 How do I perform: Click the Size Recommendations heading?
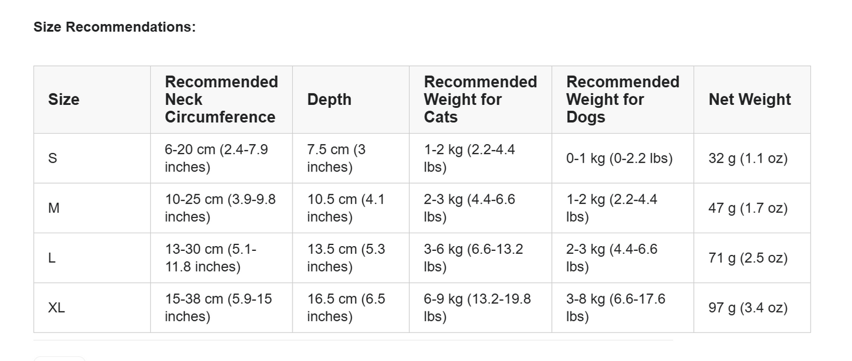(114, 27)
